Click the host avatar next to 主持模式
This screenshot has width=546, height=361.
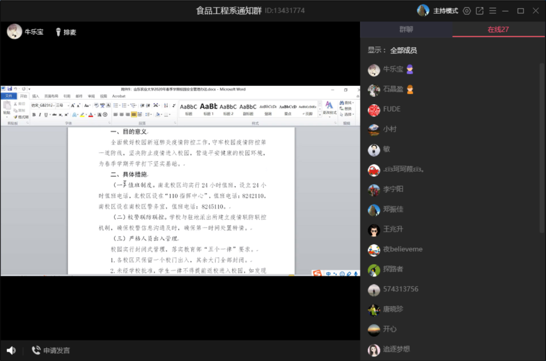coord(423,11)
